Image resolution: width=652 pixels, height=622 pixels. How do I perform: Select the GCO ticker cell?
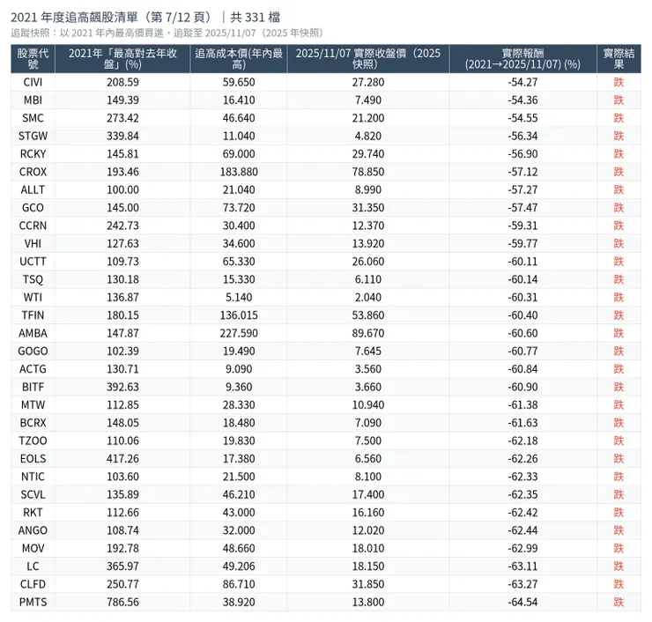pyautogui.click(x=33, y=207)
